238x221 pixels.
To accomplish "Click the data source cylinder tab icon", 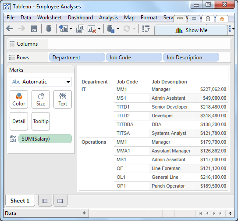I will click(x=208, y=19).
